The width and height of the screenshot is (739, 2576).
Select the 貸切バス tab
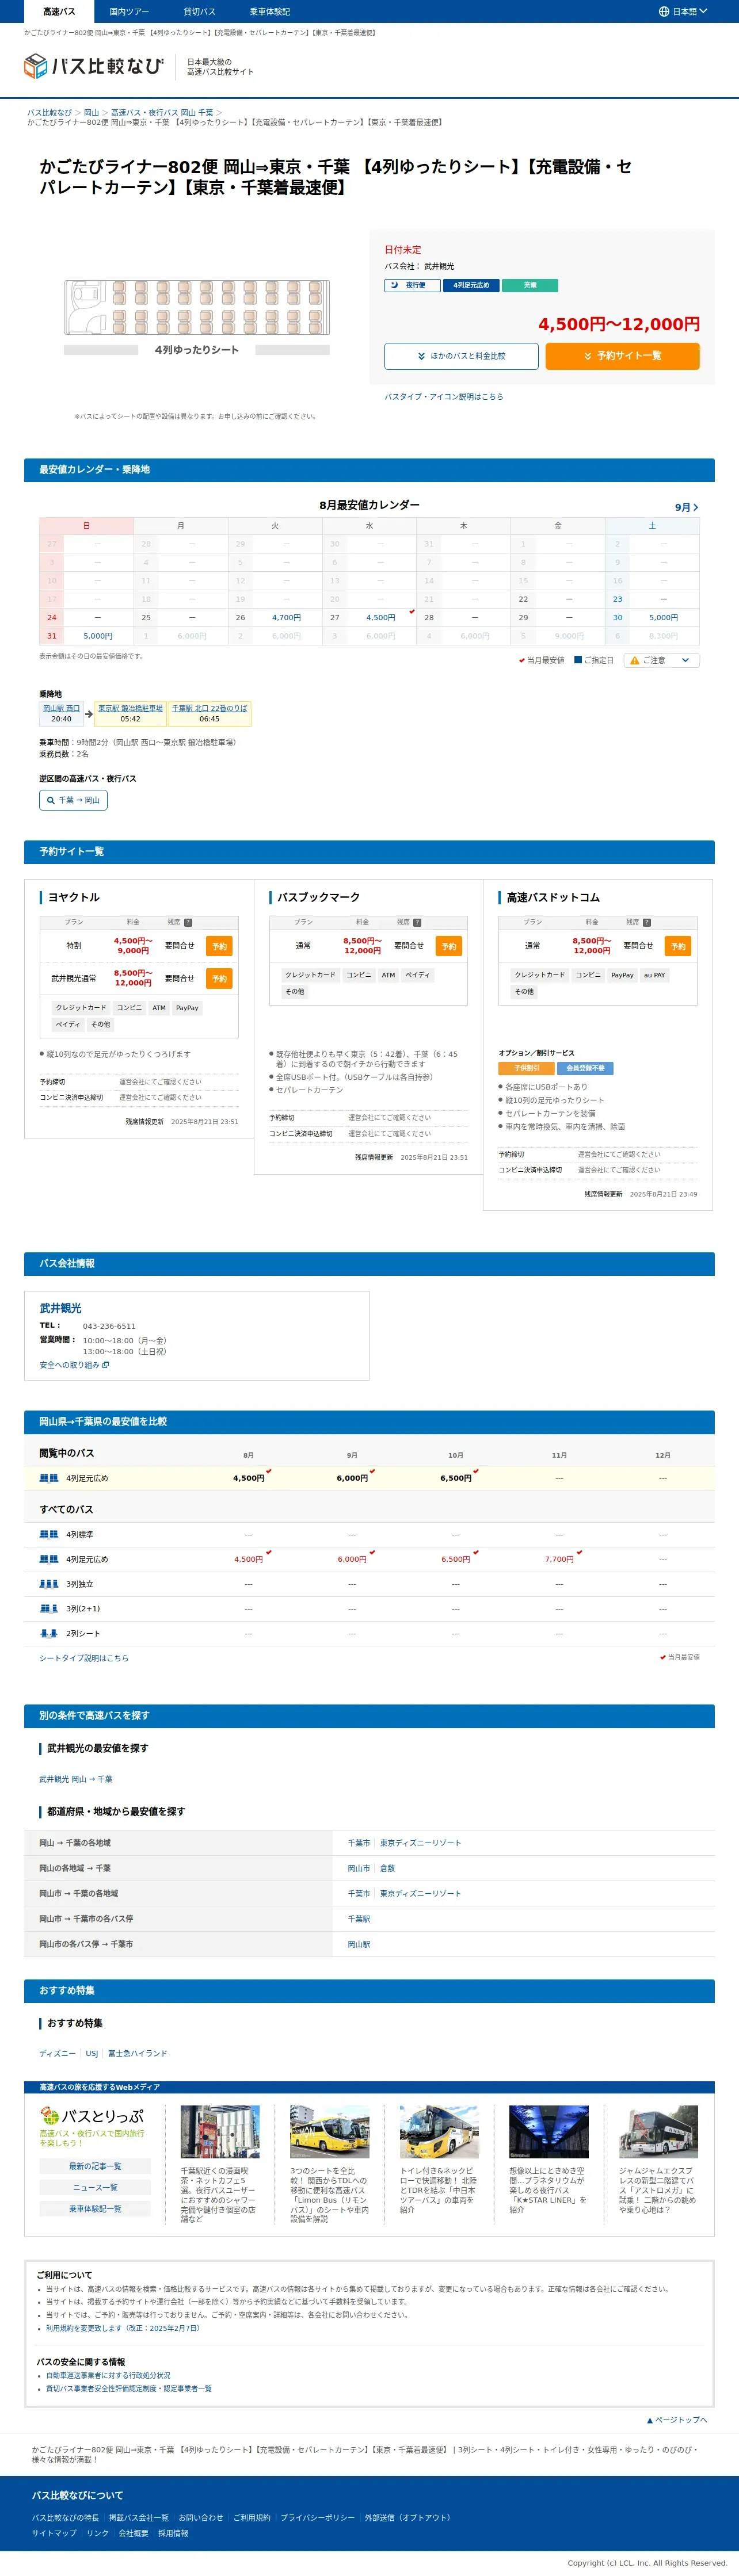click(x=199, y=11)
